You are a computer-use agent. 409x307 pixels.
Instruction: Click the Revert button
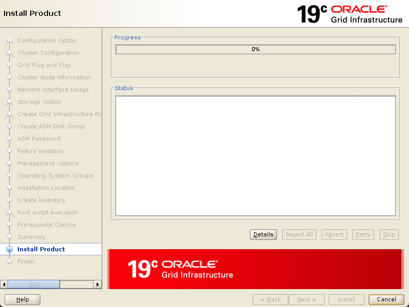(334, 234)
